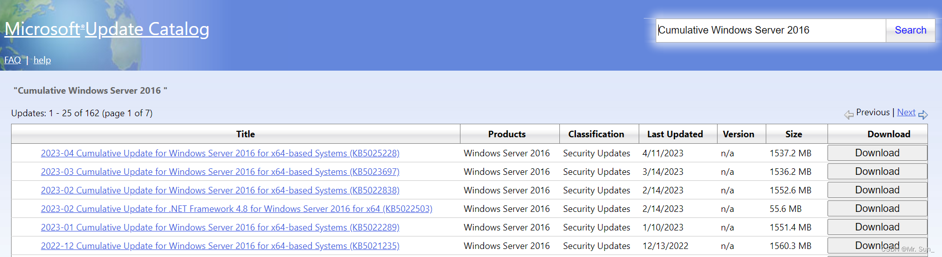Screen dimensions: 942x257
Task: Sort by the Version column header
Action: (738, 134)
